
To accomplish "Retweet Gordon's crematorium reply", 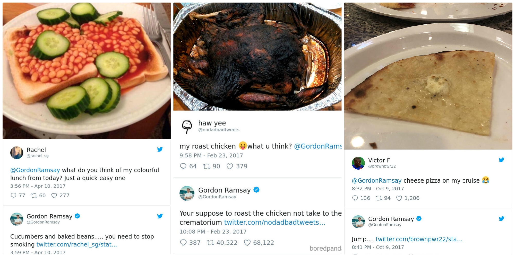I will coord(211,243).
